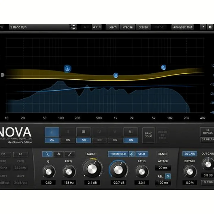
Task: Click the EL TRIM button
Action: click(x=208, y=182)
